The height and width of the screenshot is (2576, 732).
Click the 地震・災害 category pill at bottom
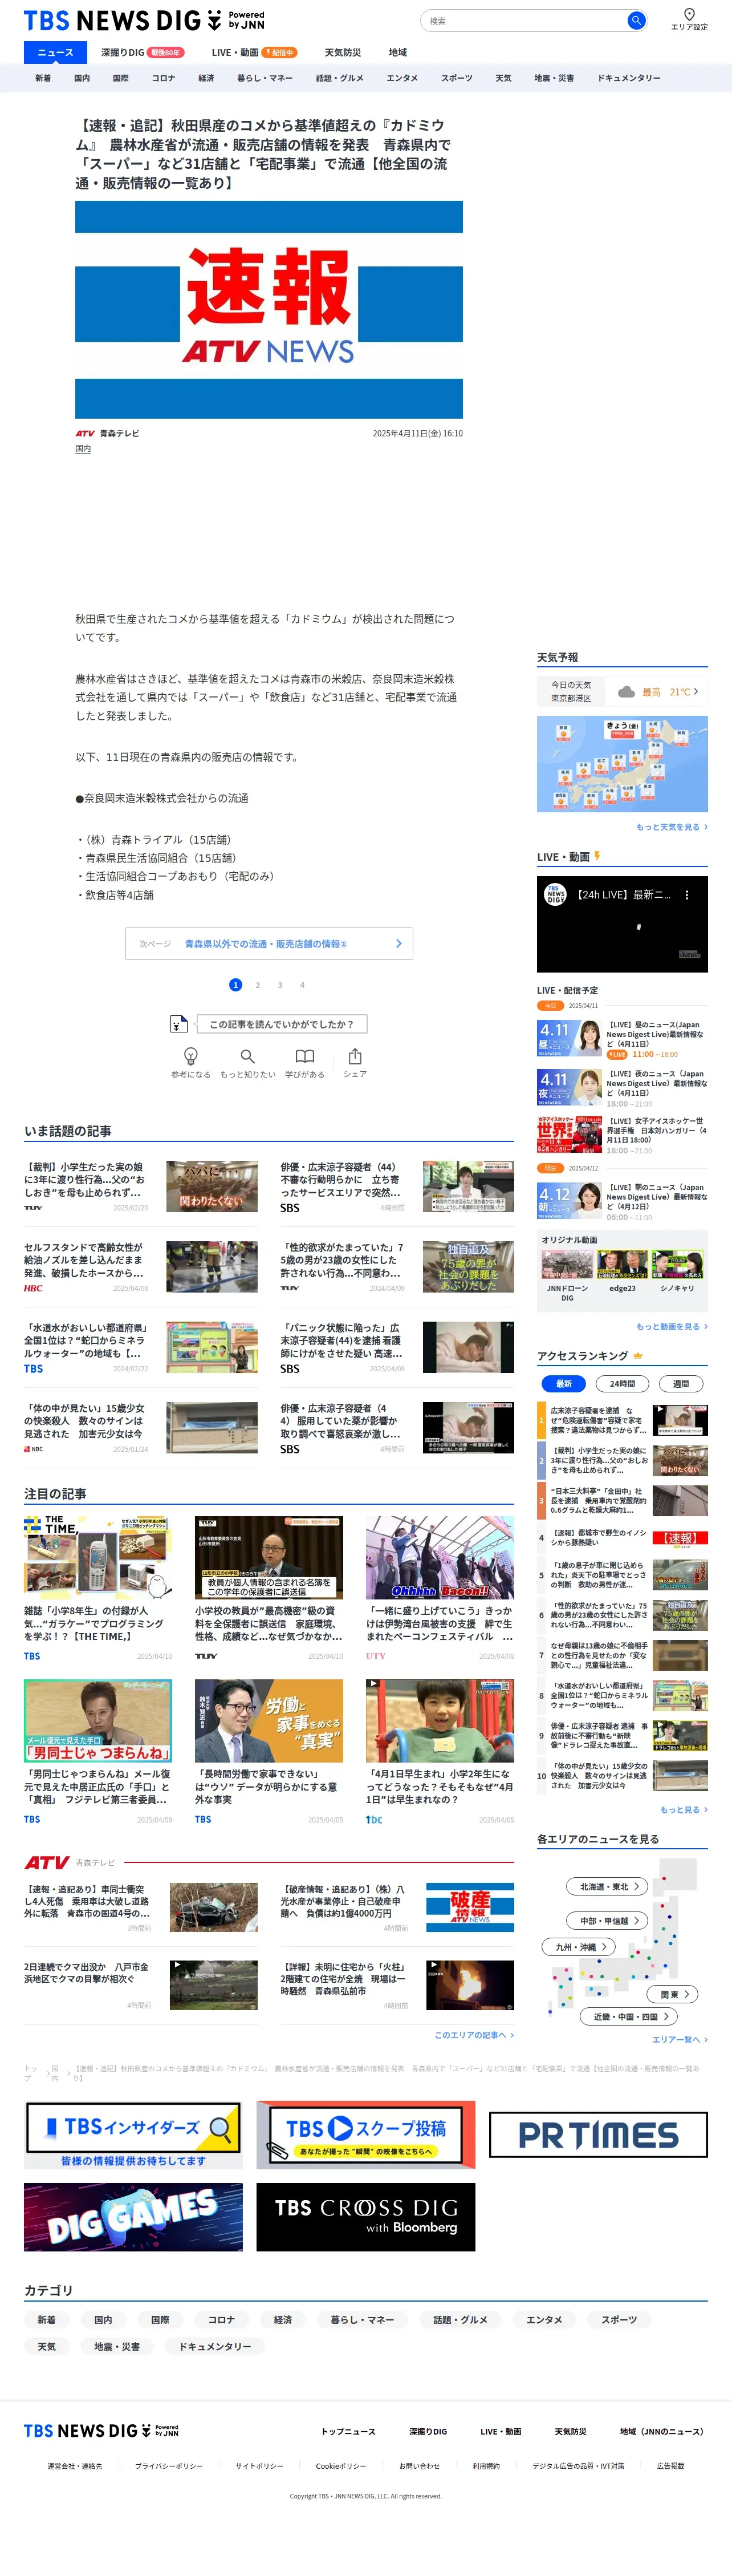click(x=117, y=2346)
